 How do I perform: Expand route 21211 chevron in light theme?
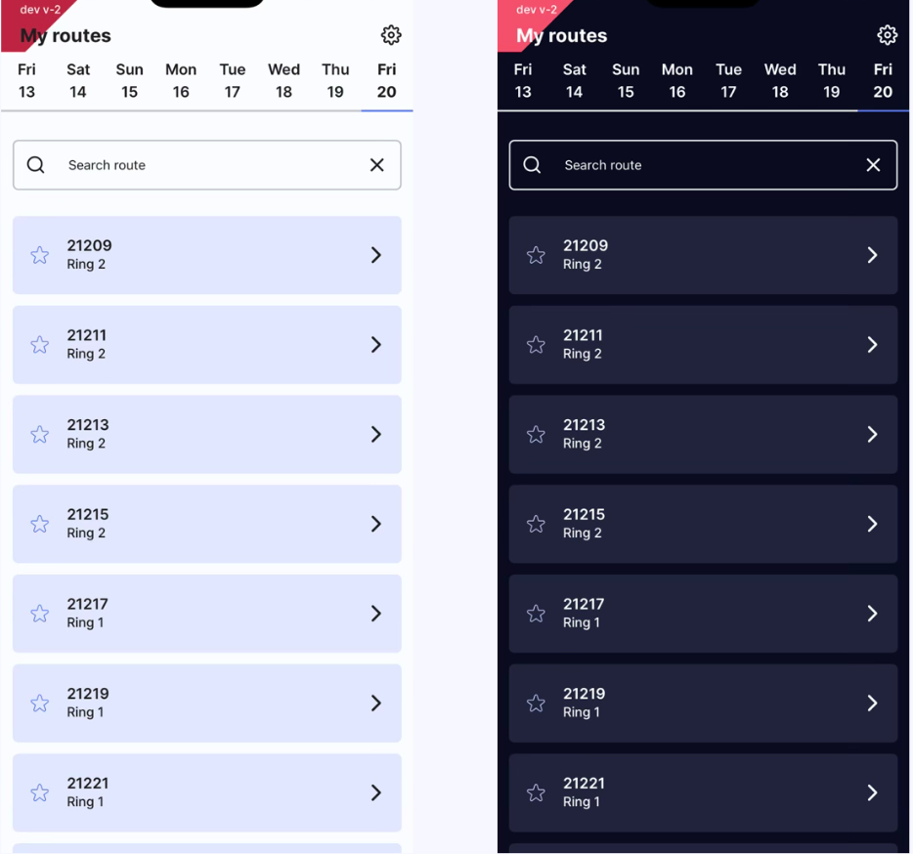coord(376,345)
